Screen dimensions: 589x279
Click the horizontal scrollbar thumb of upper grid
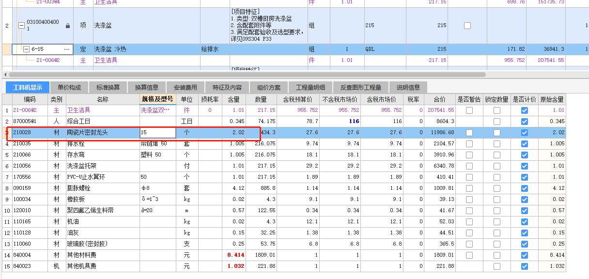tap(247, 75)
